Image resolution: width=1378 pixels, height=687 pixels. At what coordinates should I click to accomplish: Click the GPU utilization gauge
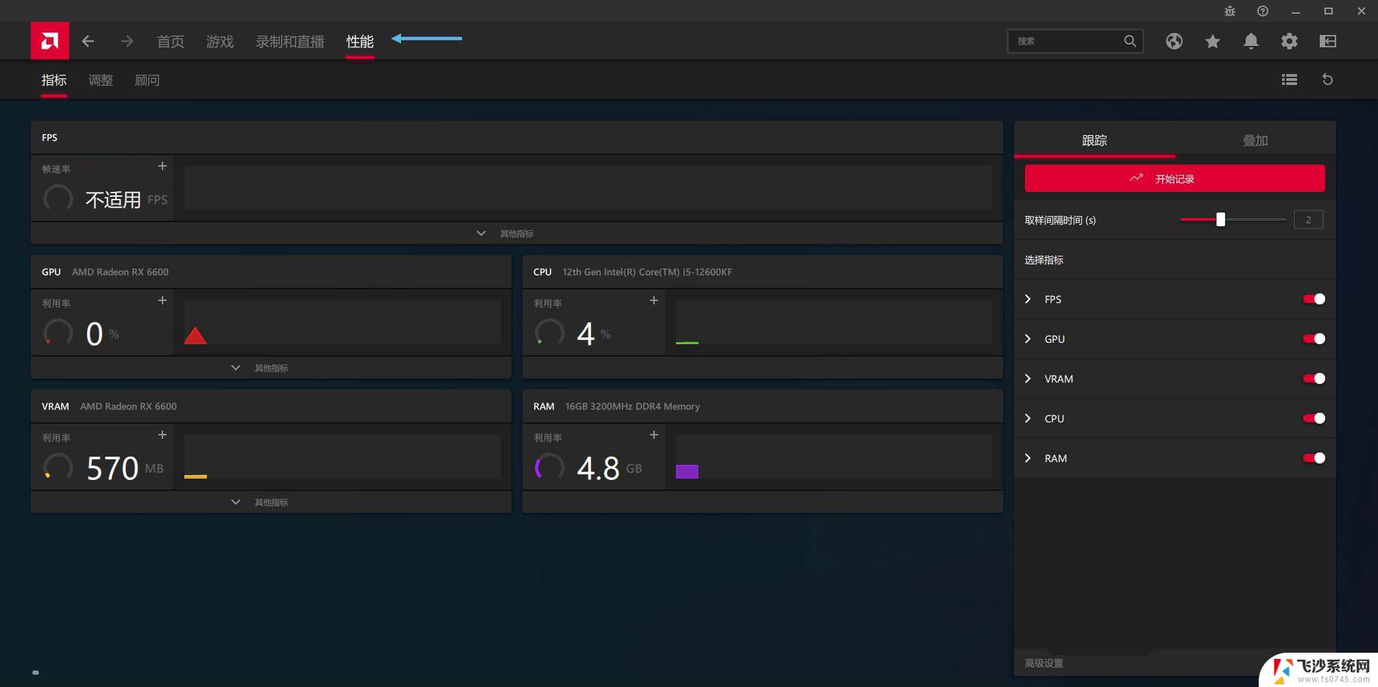58,333
